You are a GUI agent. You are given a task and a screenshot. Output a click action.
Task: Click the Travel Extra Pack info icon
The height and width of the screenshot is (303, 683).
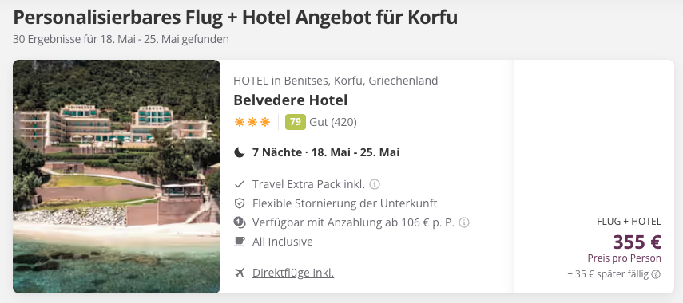coord(375,184)
